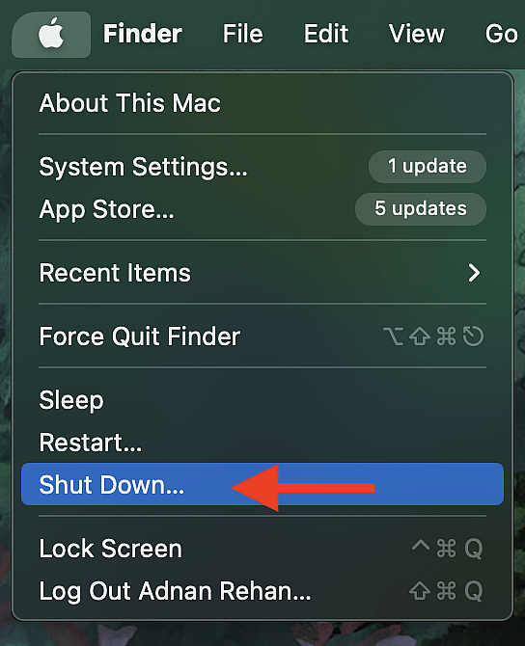Open the Edit menu in menu bar
Image resolution: width=525 pixels, height=646 pixels.
click(326, 34)
